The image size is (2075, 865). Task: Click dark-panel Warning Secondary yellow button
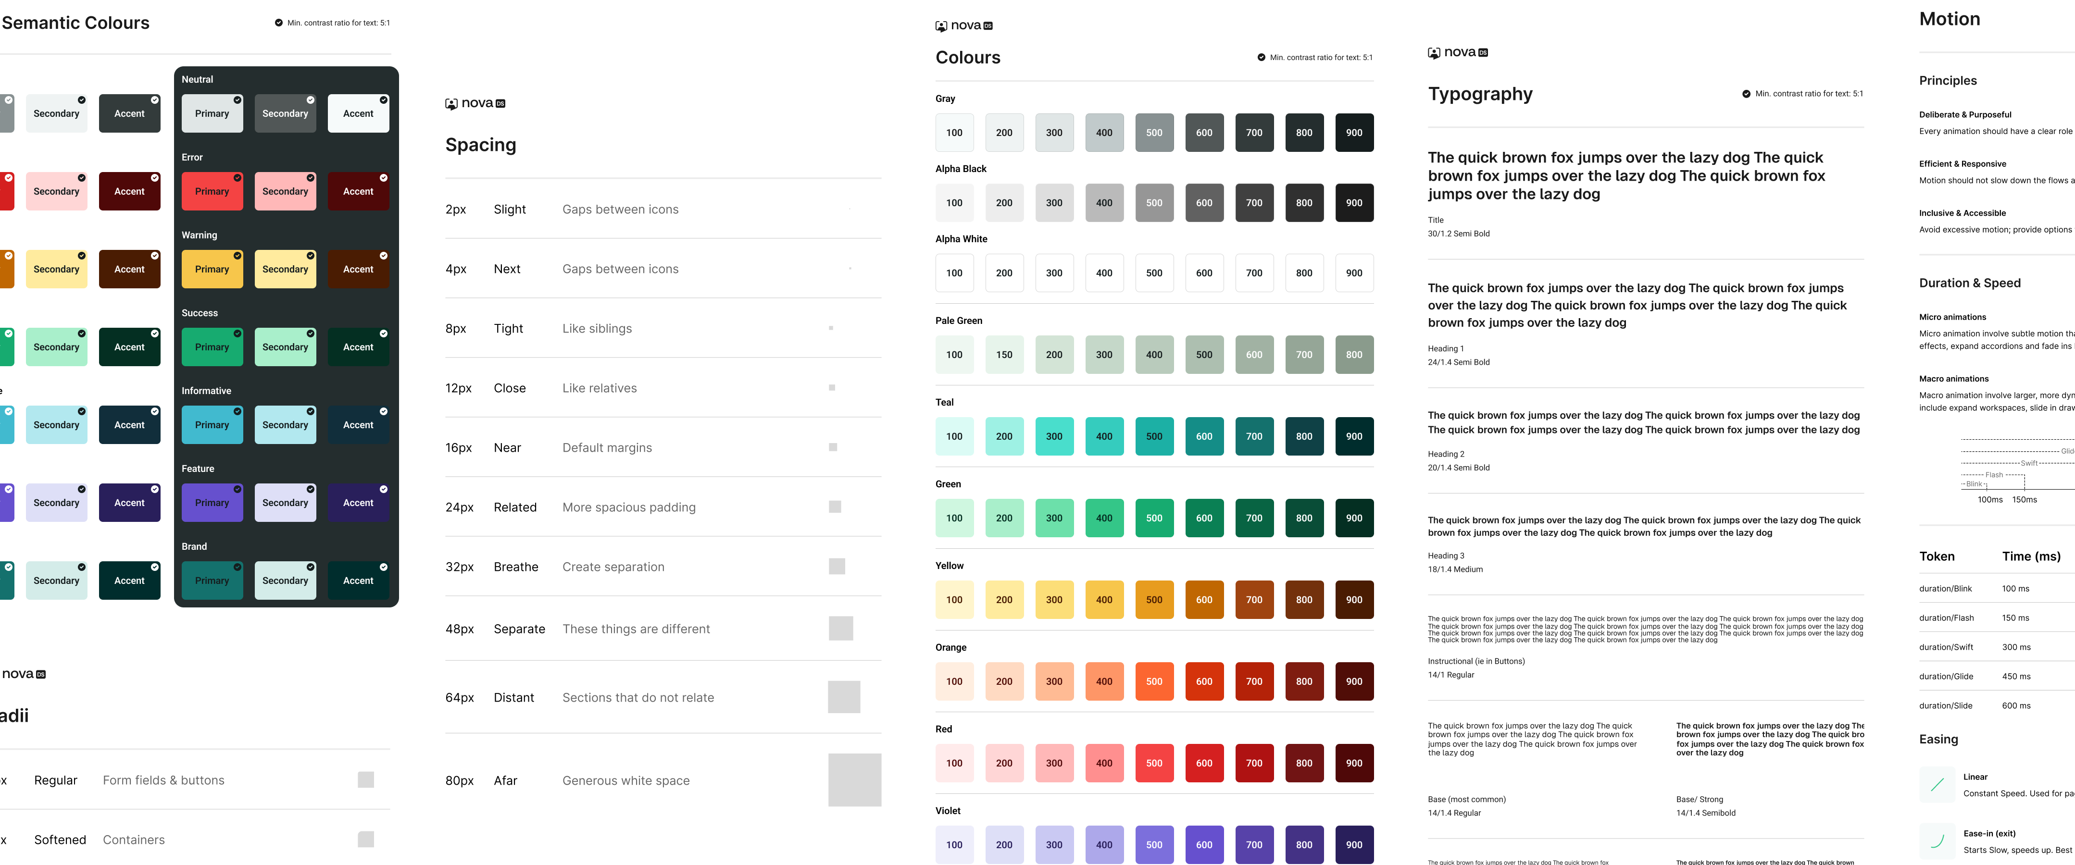[x=285, y=269]
